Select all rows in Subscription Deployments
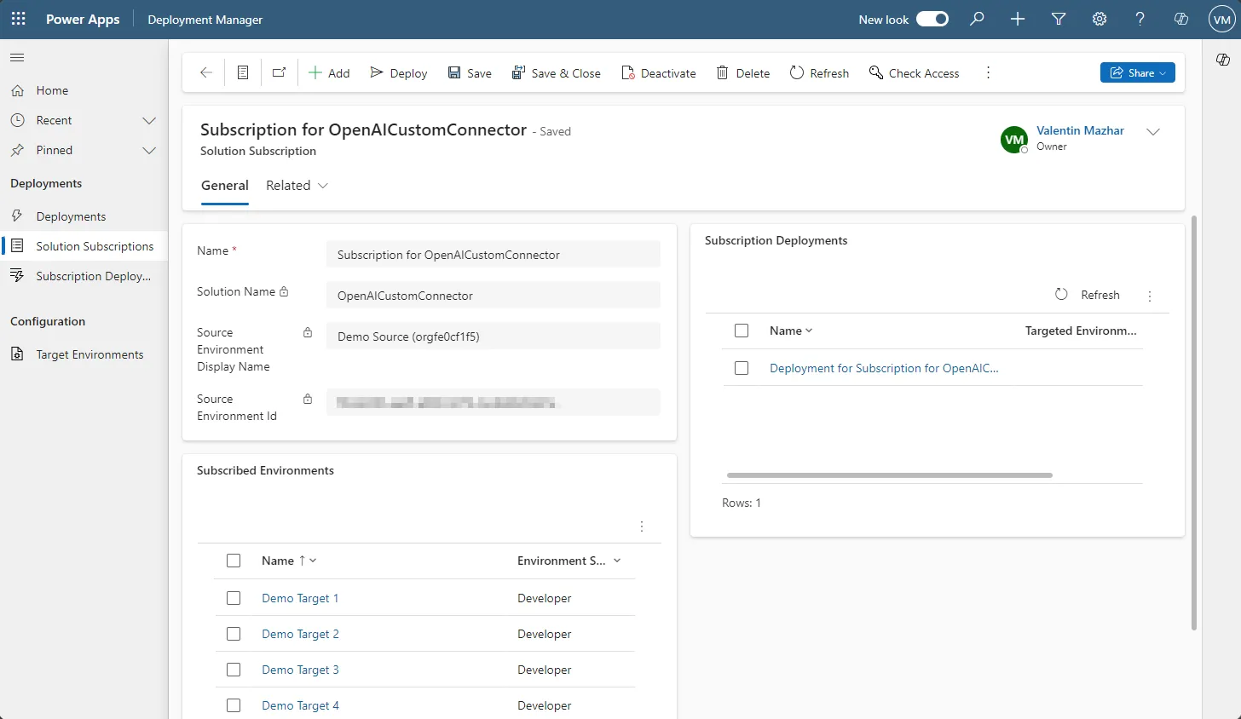The height and width of the screenshot is (719, 1241). (742, 331)
